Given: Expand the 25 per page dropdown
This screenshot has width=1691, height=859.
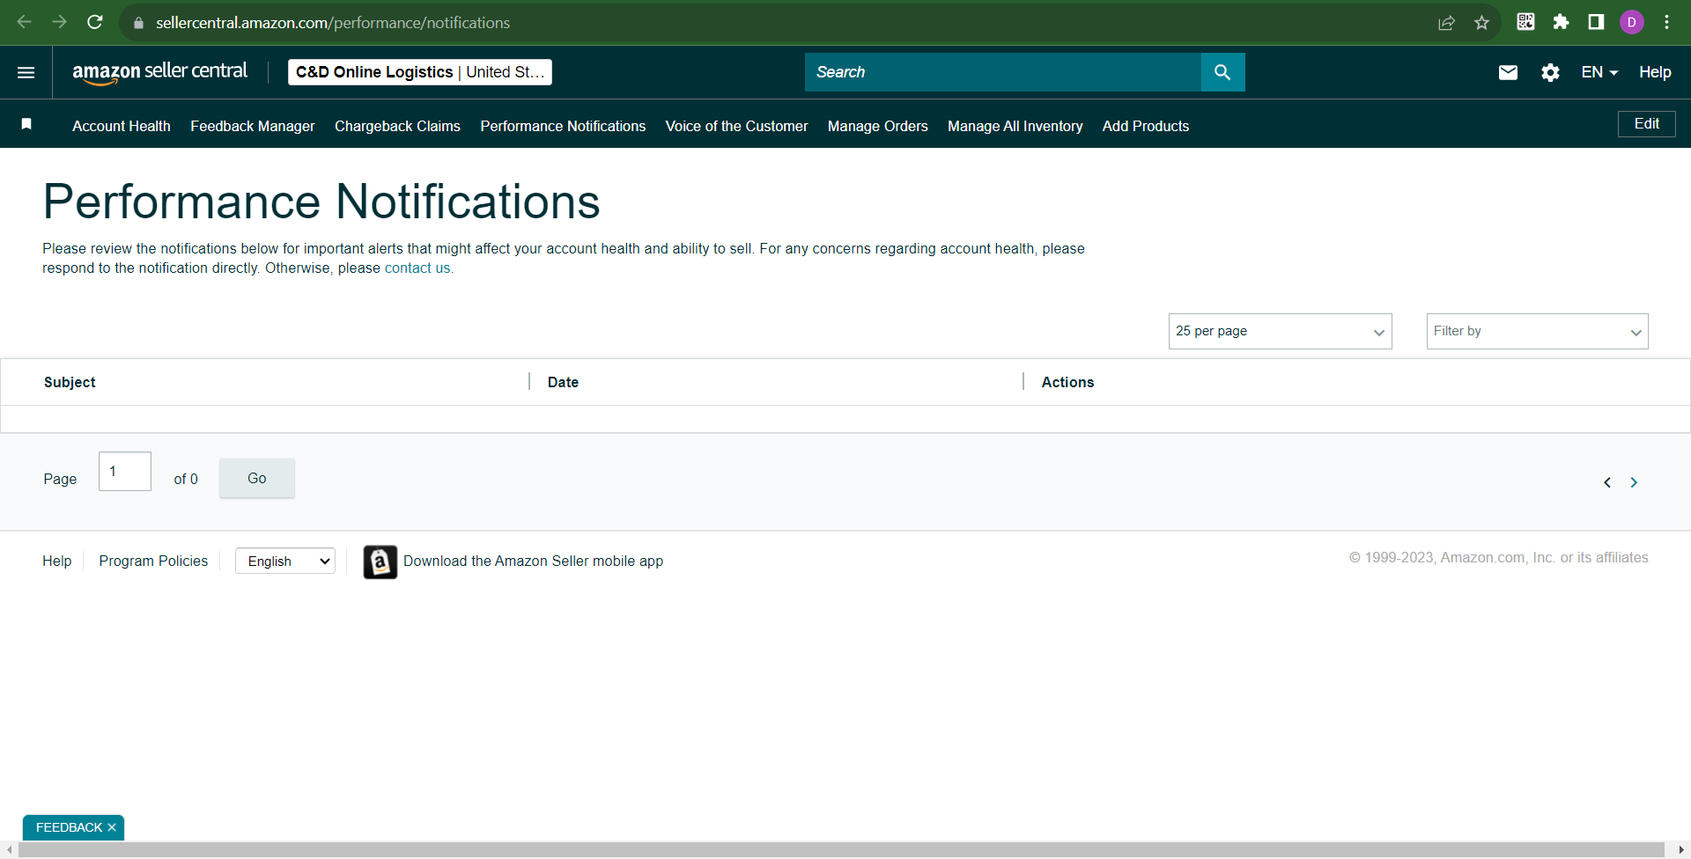Looking at the screenshot, I should point(1281,332).
